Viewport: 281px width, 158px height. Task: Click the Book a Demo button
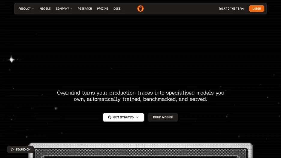163,117
